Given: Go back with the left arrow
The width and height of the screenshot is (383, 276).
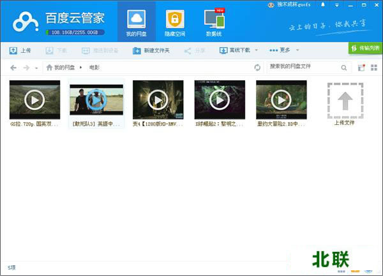Looking at the screenshot, I should pos(13,68).
